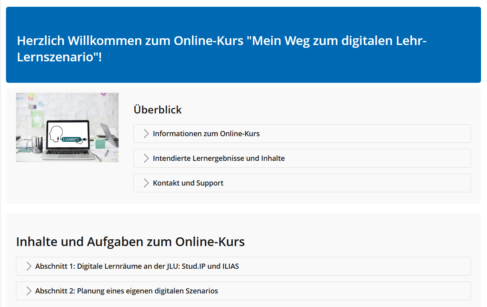Click the chevron icon beside Abschnitt 1
Screen dimensions: 487x307
[28, 266]
